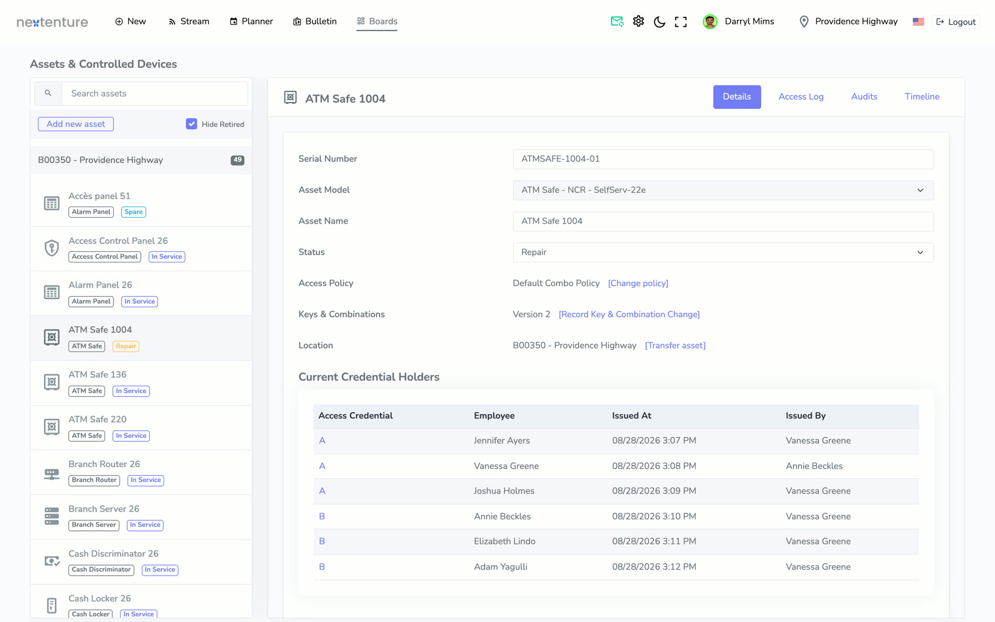
Task: Switch to Audits tab
Action: [x=864, y=97]
